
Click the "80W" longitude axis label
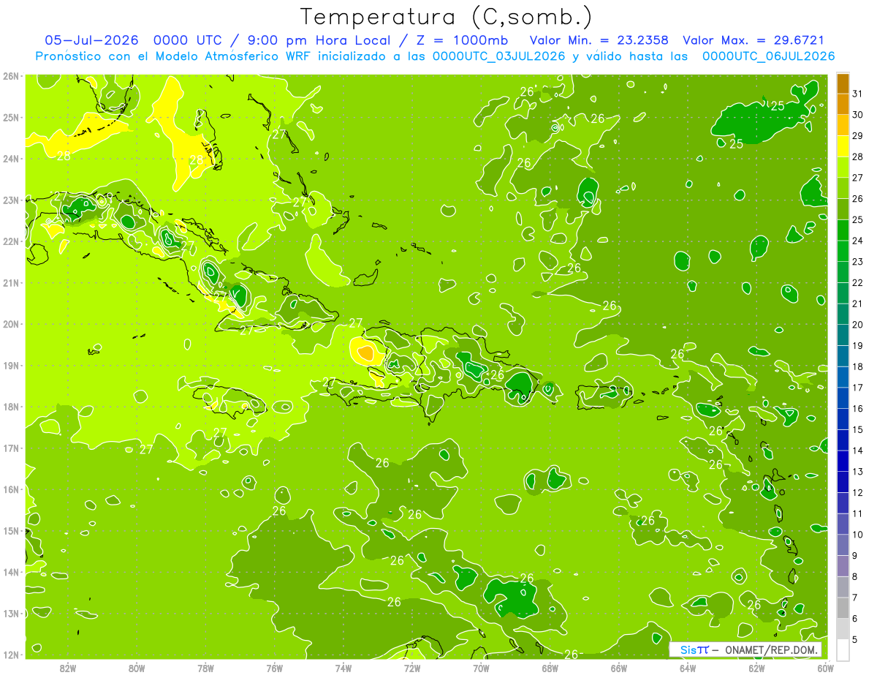[x=136, y=667]
